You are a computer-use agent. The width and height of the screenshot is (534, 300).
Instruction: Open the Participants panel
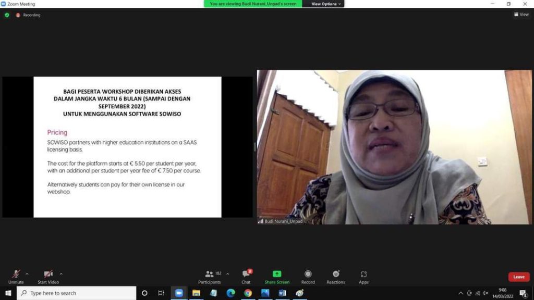210,277
